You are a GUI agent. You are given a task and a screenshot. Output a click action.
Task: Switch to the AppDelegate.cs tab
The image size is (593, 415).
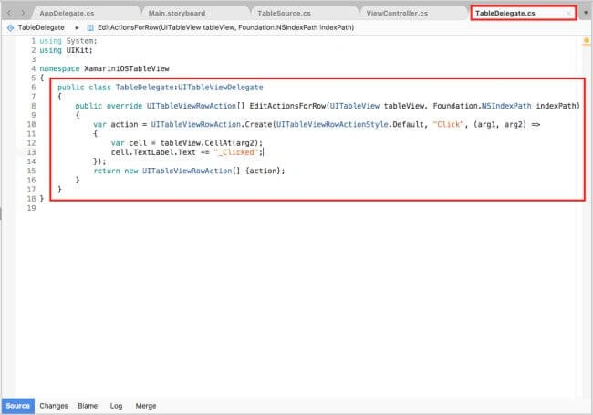pos(67,14)
